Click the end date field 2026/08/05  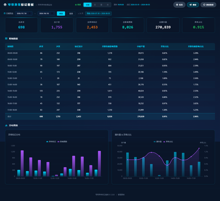[46, 13]
